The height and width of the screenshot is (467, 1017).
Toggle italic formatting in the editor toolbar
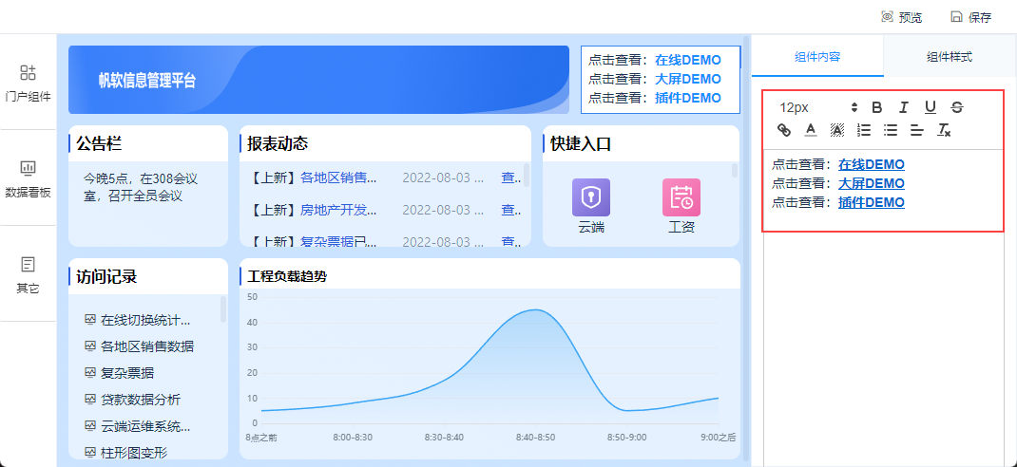point(904,107)
